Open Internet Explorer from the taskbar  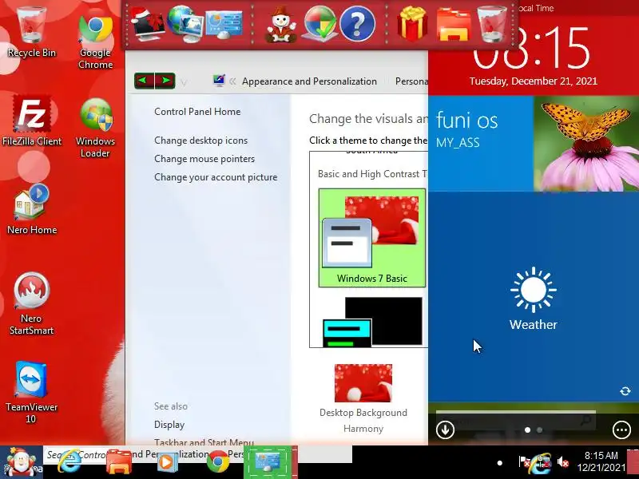click(69, 461)
